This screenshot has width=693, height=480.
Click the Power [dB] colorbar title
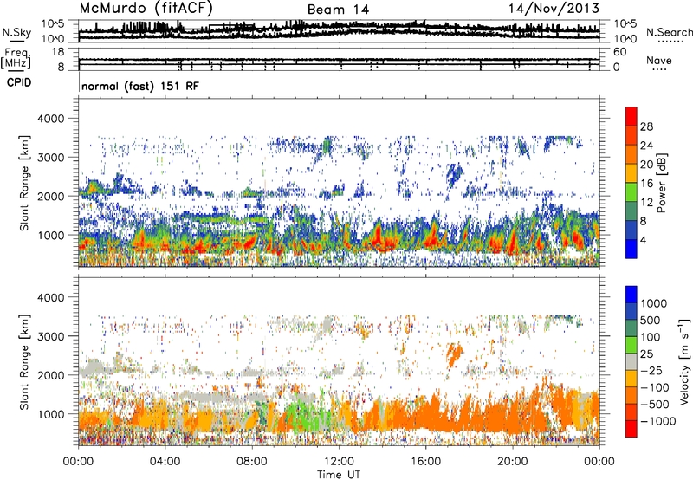(662, 183)
